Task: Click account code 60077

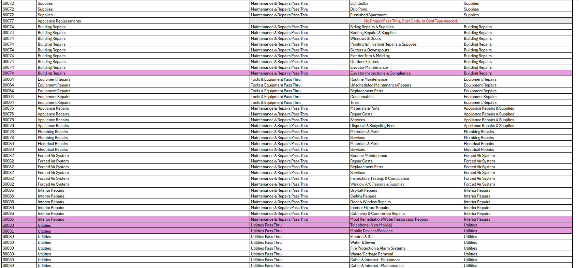Action: [19, 21]
